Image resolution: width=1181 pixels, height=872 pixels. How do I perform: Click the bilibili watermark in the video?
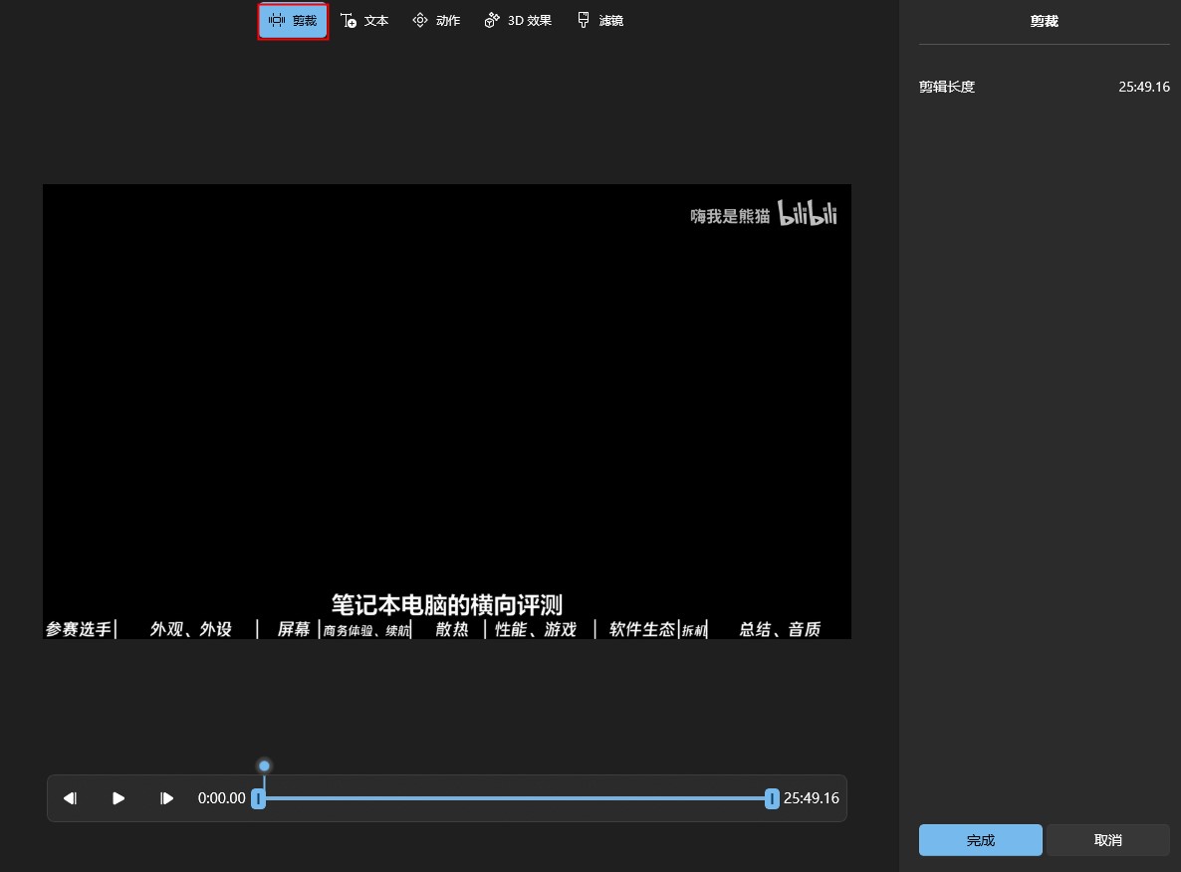(807, 214)
